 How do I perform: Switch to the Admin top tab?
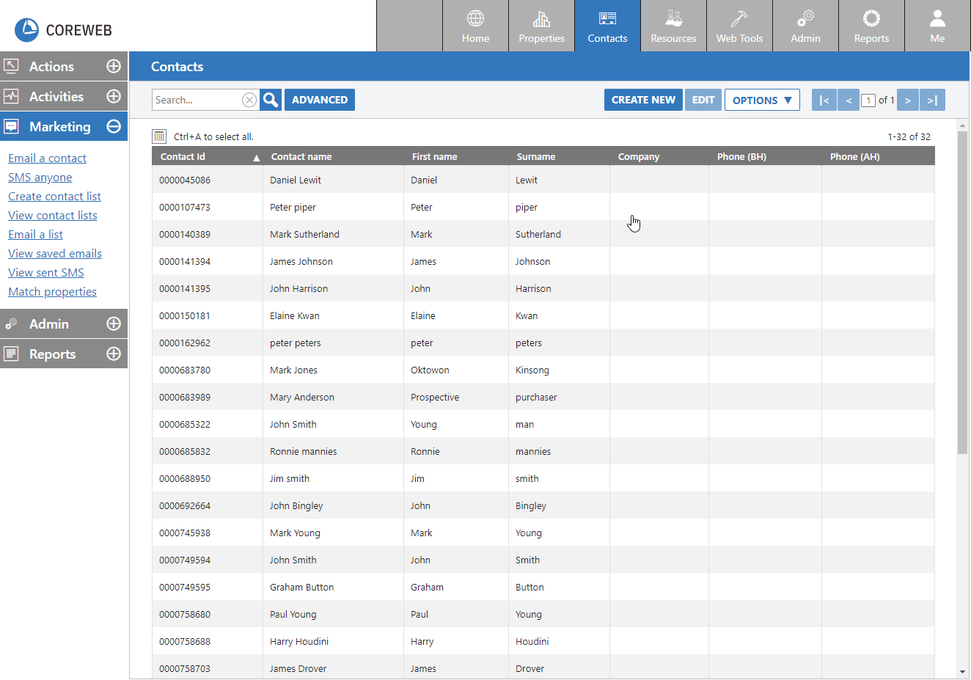click(805, 26)
